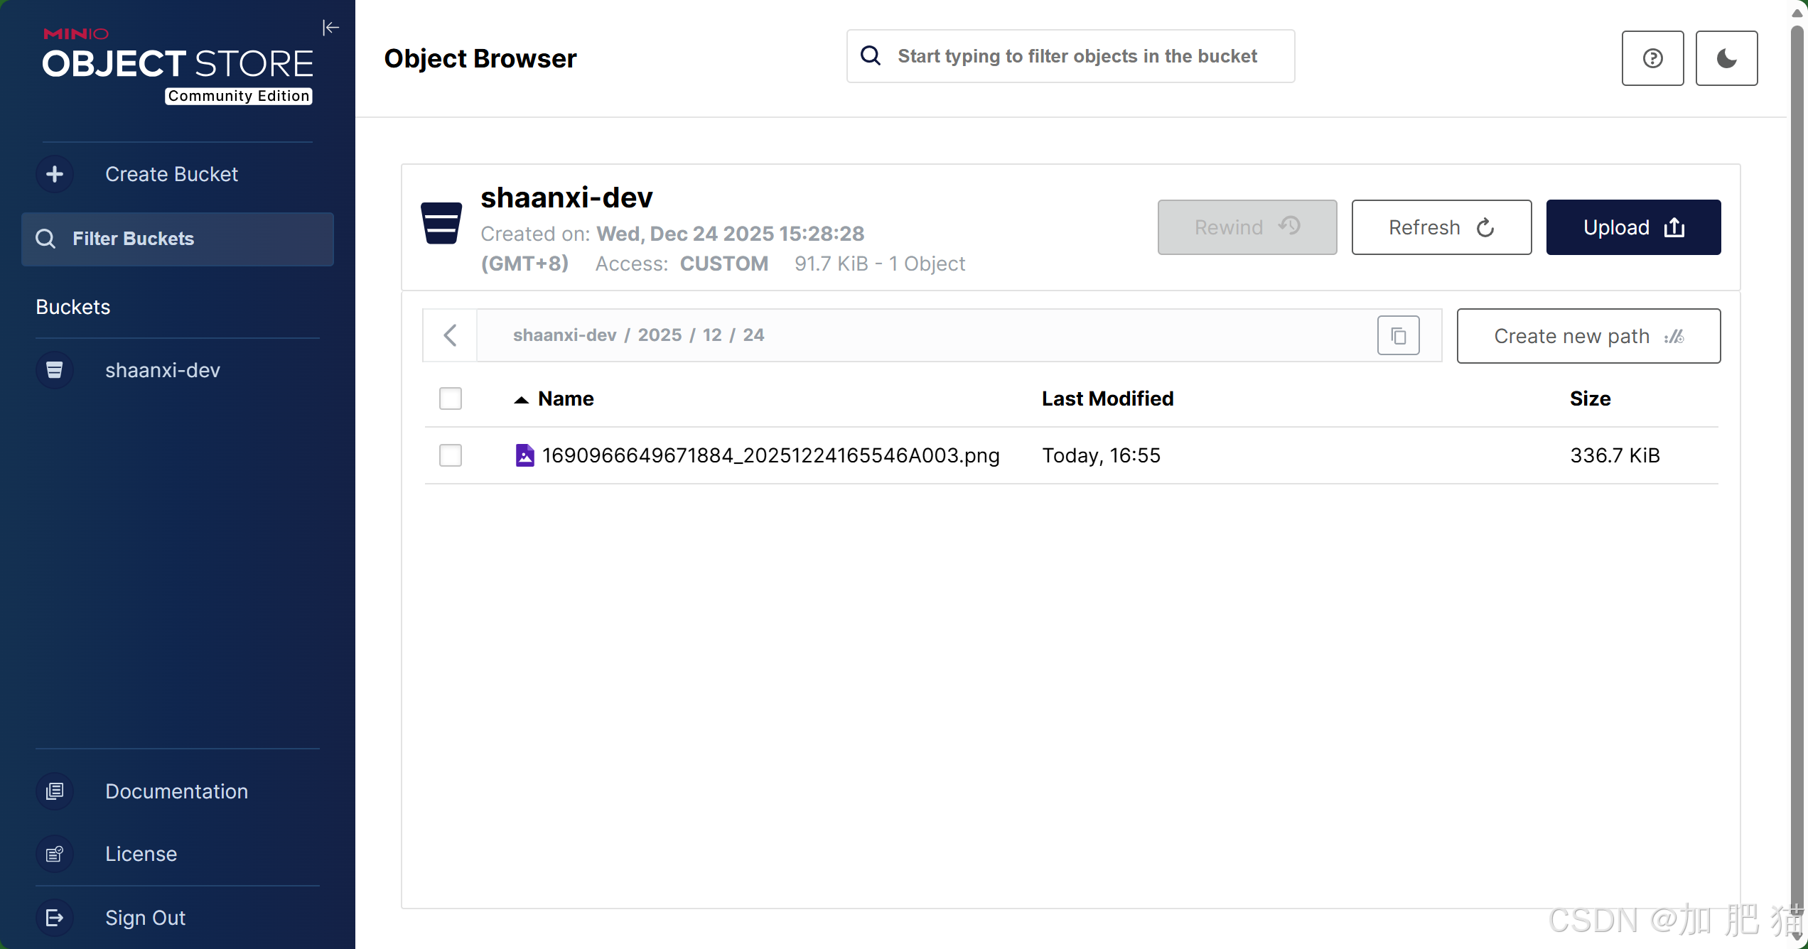
Task: Click the License sidebar icon
Action: (x=55, y=854)
